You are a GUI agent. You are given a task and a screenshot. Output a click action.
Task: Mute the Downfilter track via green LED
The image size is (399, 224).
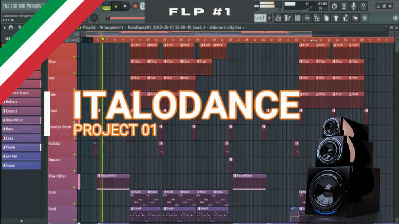click(x=74, y=187)
